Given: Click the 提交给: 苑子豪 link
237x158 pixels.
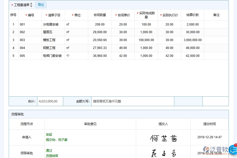Looking at the screenshot, I should [x=56, y=140].
